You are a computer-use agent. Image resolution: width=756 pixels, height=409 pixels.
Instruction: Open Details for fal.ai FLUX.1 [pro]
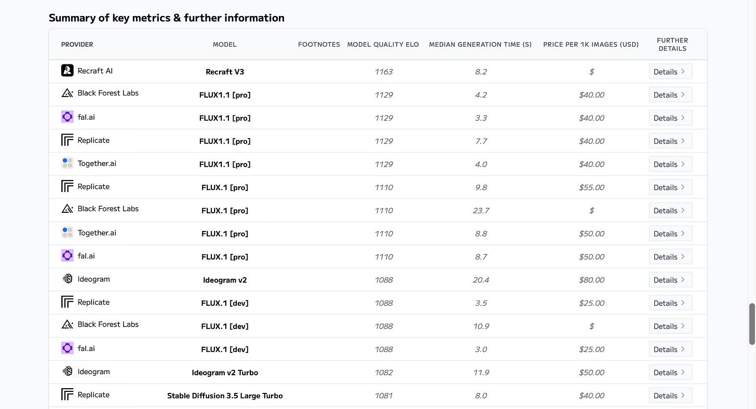pos(670,256)
